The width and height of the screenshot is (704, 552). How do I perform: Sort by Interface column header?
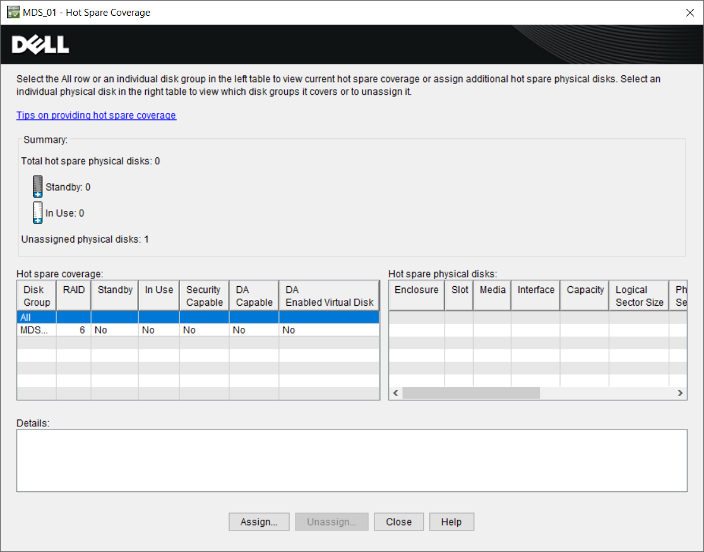click(535, 296)
